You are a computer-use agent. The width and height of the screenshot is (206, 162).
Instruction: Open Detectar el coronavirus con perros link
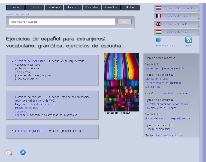click(x=167, y=104)
